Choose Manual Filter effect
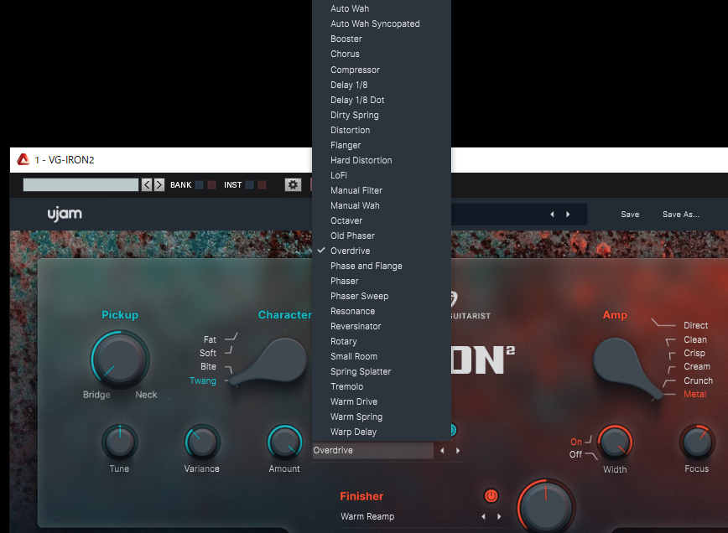Viewport: 728px width, 533px height. click(381, 190)
